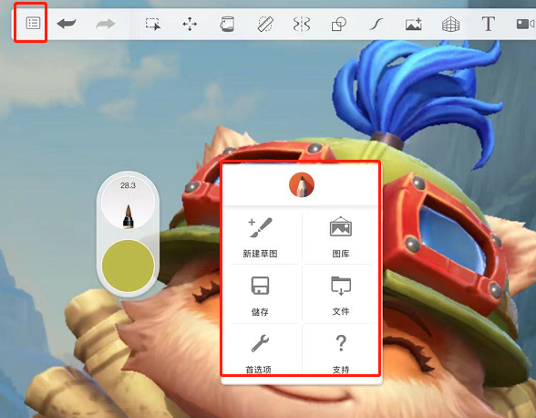Open the main menu list icon
536x418 pixels.
pos(33,24)
